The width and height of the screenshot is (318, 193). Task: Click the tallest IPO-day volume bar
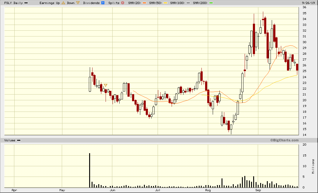tap(90, 170)
